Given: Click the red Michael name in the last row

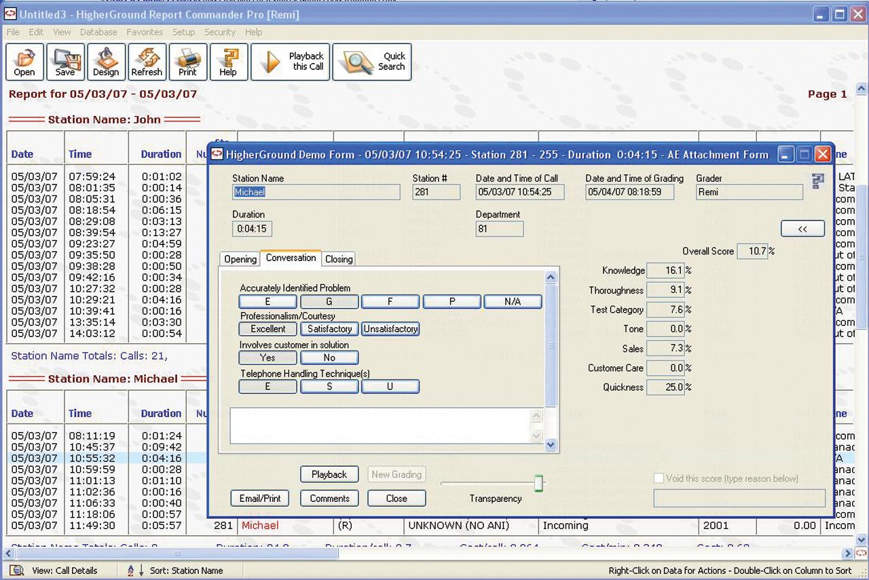Looking at the screenshot, I should 260,525.
